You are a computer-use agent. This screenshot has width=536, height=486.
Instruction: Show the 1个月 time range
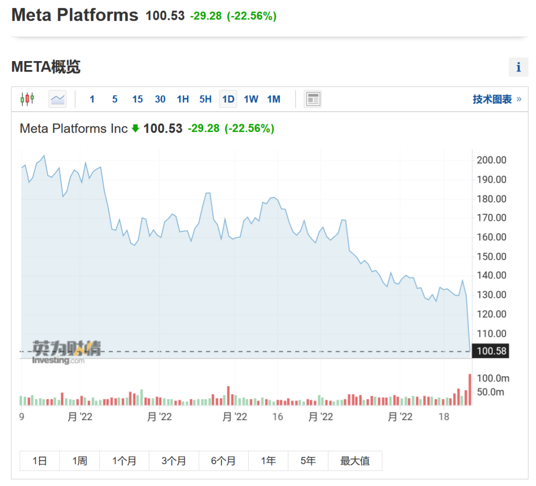tap(124, 461)
